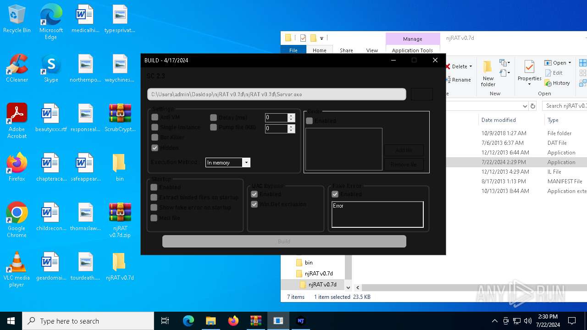587x330 pixels.
Task: Click Add file in Binder
Action: (404, 150)
